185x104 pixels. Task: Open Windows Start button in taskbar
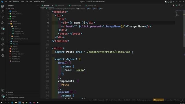[2, 103]
